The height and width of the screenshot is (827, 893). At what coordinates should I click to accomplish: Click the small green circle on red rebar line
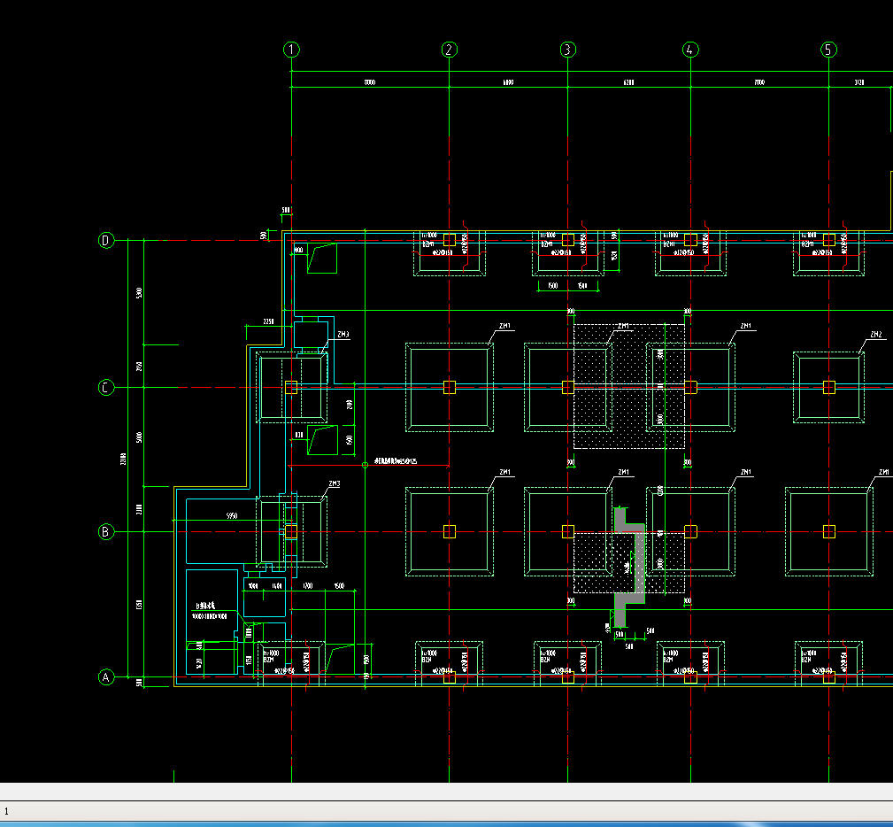(x=365, y=465)
